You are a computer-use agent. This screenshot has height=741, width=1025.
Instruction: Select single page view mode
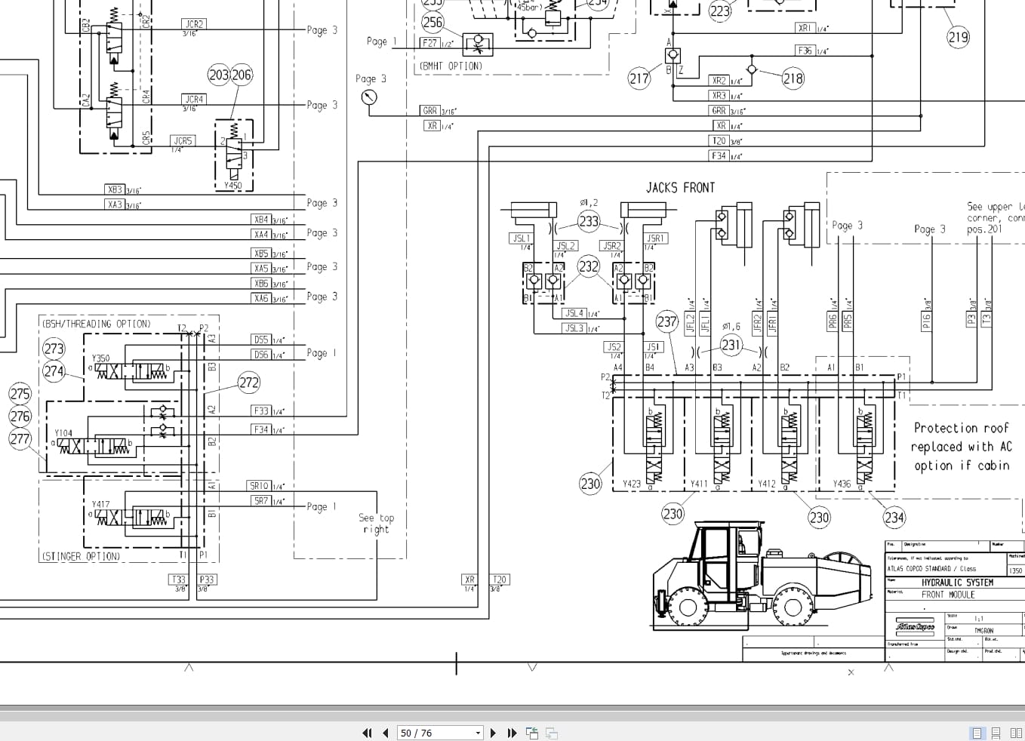pos(977,733)
